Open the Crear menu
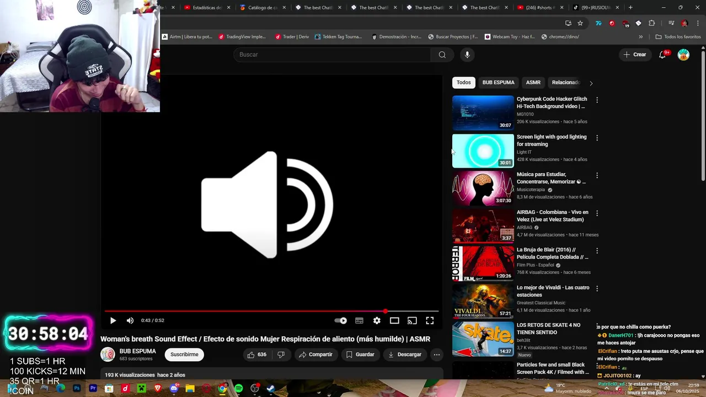The height and width of the screenshot is (397, 706). (x=635, y=55)
